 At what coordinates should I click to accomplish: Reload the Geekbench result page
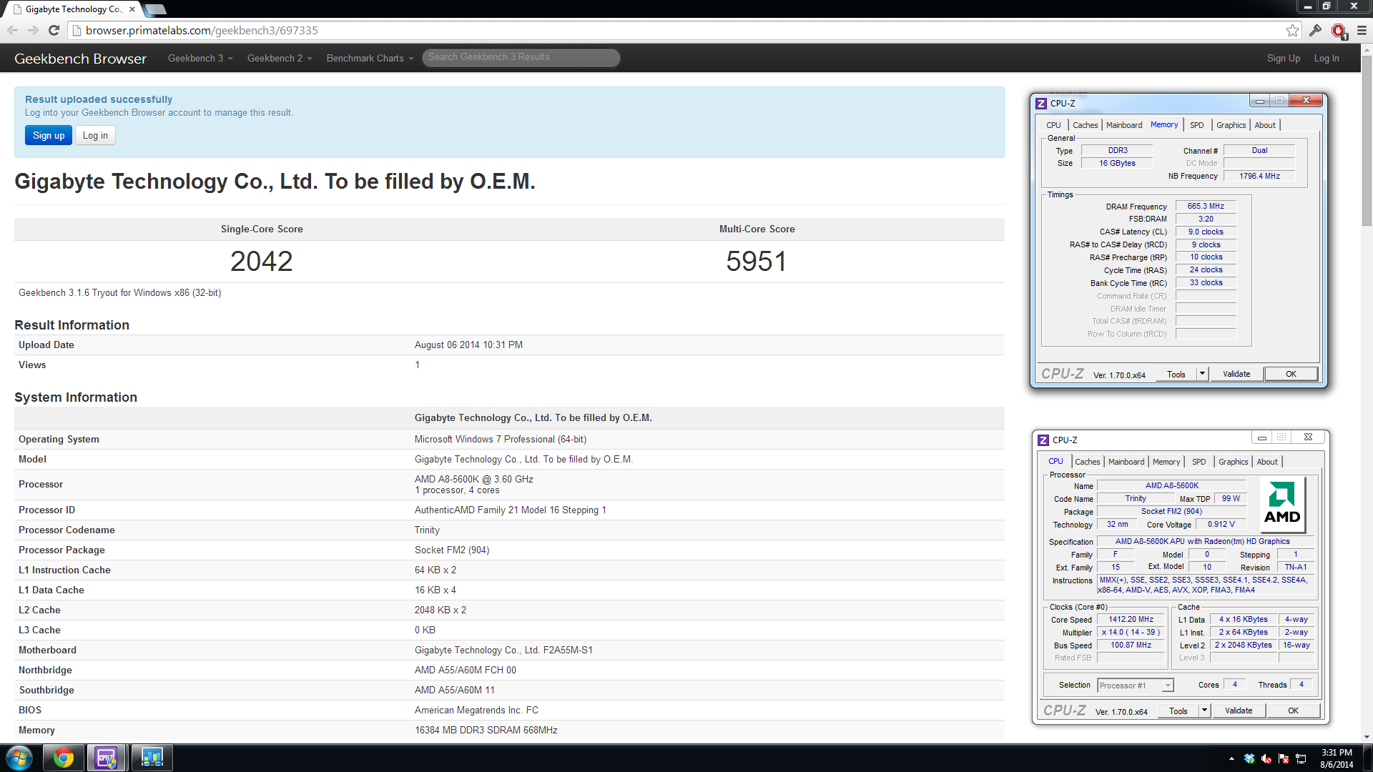(54, 30)
